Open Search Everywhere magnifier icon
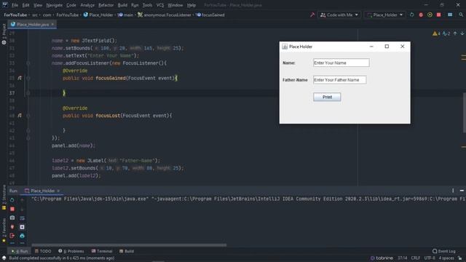Viewport: 466px width, 262px height. (461, 15)
